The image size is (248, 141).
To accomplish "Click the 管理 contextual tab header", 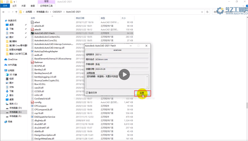I will [x=46, y=2].
